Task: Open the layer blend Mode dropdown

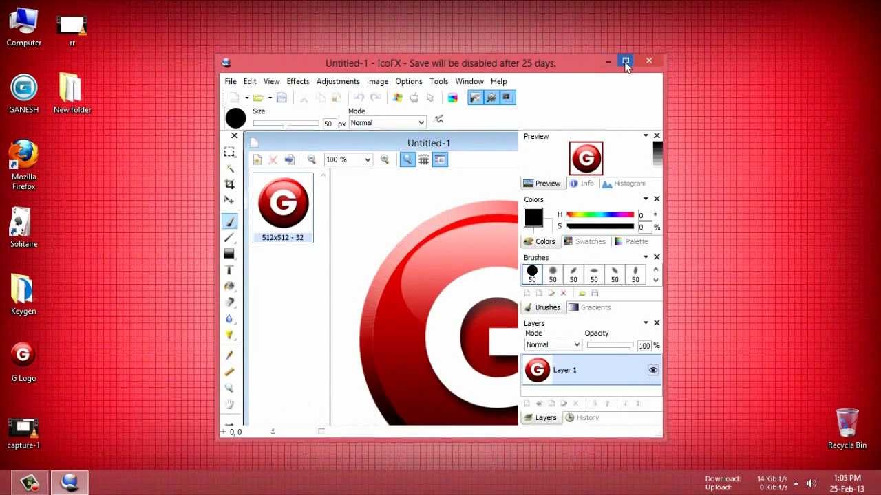Action: [x=552, y=344]
